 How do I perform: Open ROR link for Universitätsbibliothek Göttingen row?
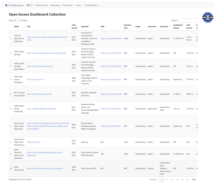point(111,109)
